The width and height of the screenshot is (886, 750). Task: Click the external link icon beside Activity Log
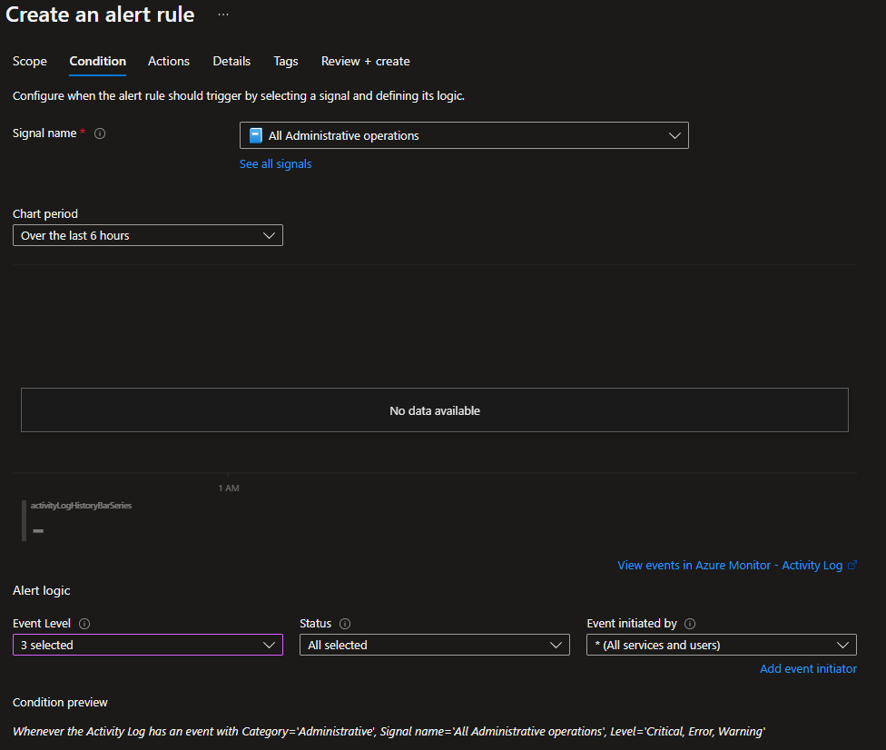tap(852, 565)
